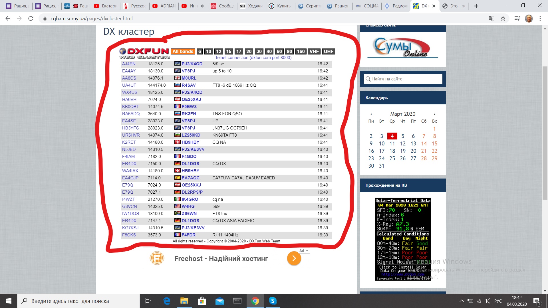Show hidden system tray icons chevron
548x308 pixels.
pyautogui.click(x=462, y=301)
